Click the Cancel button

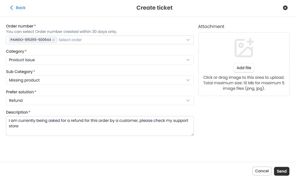point(262,171)
